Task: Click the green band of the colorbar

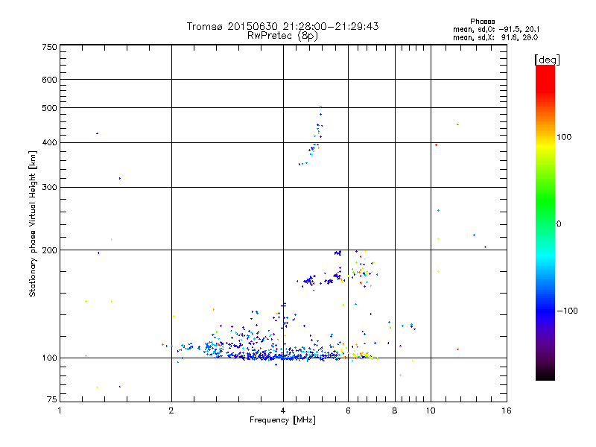Action: [545, 201]
